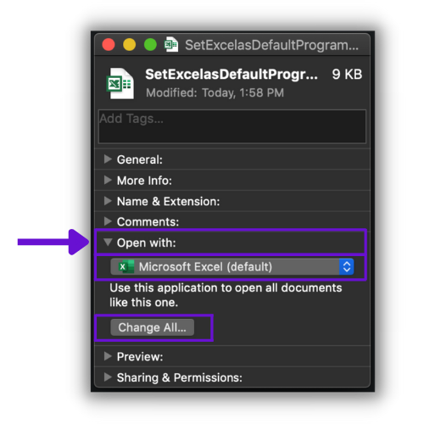Expand the Name & Extension section
The width and height of the screenshot is (424, 424).
tap(108, 201)
